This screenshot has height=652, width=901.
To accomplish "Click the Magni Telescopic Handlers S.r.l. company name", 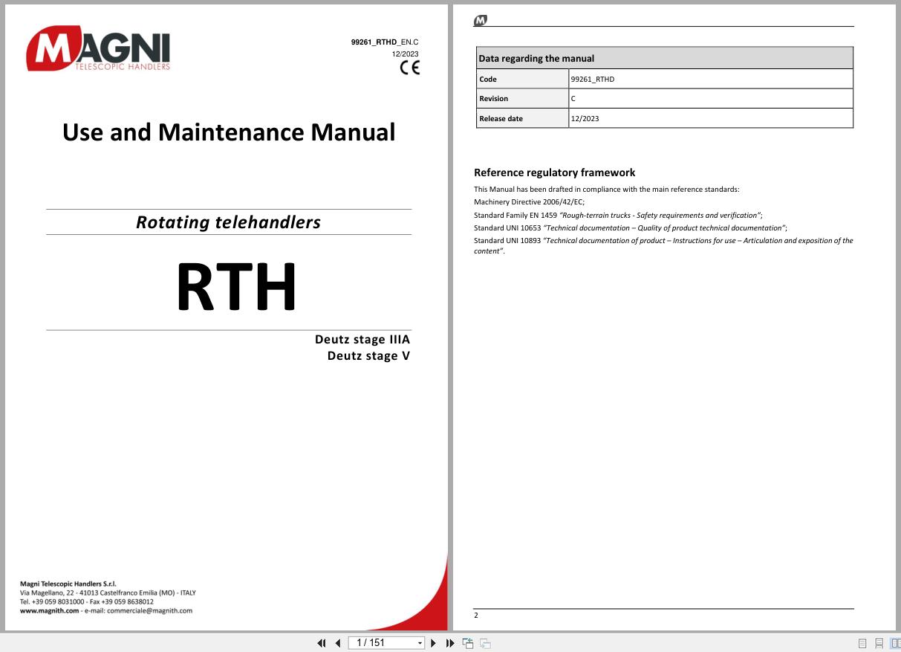I will pyautogui.click(x=68, y=584).
